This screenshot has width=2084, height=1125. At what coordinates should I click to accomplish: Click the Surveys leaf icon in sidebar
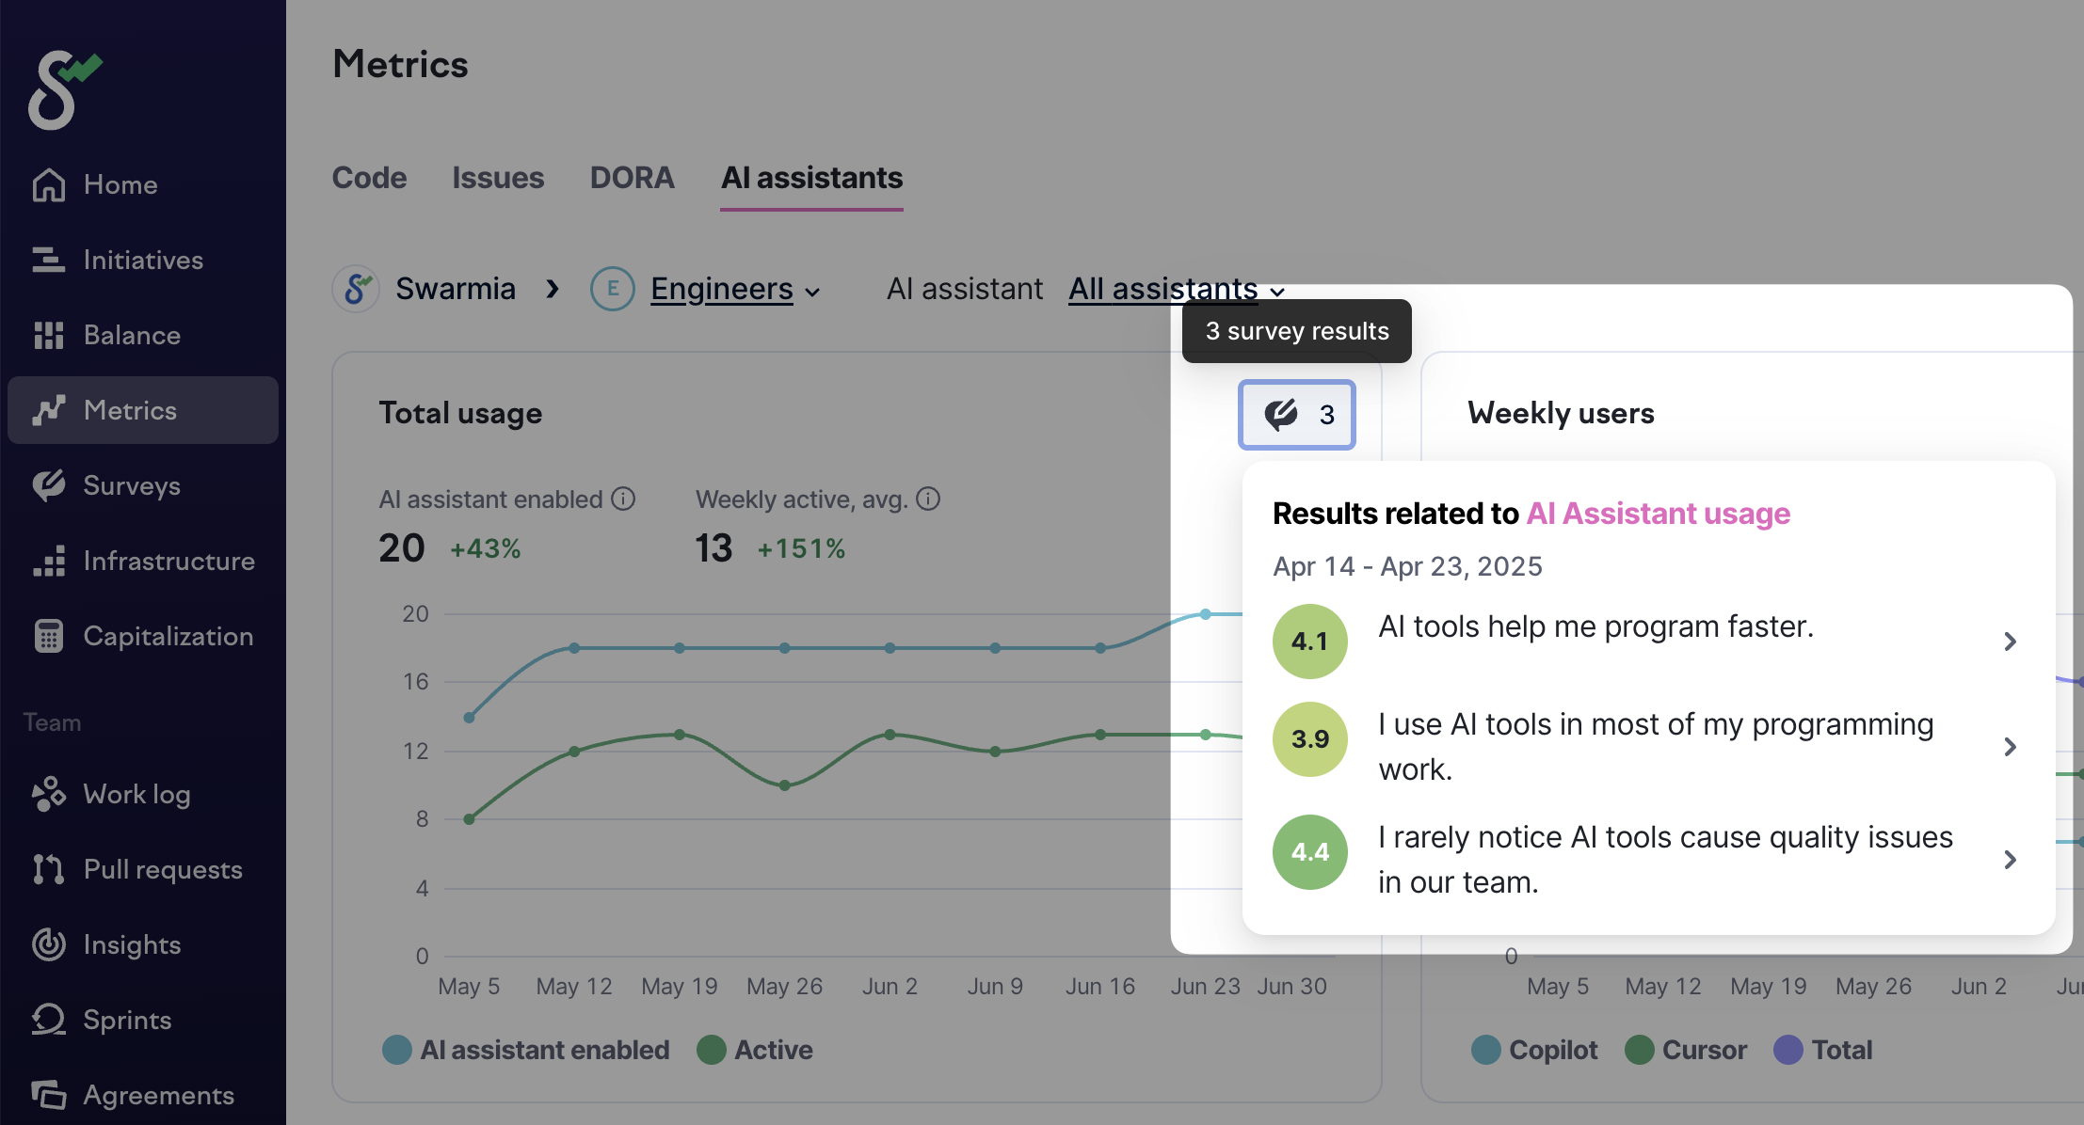49,485
